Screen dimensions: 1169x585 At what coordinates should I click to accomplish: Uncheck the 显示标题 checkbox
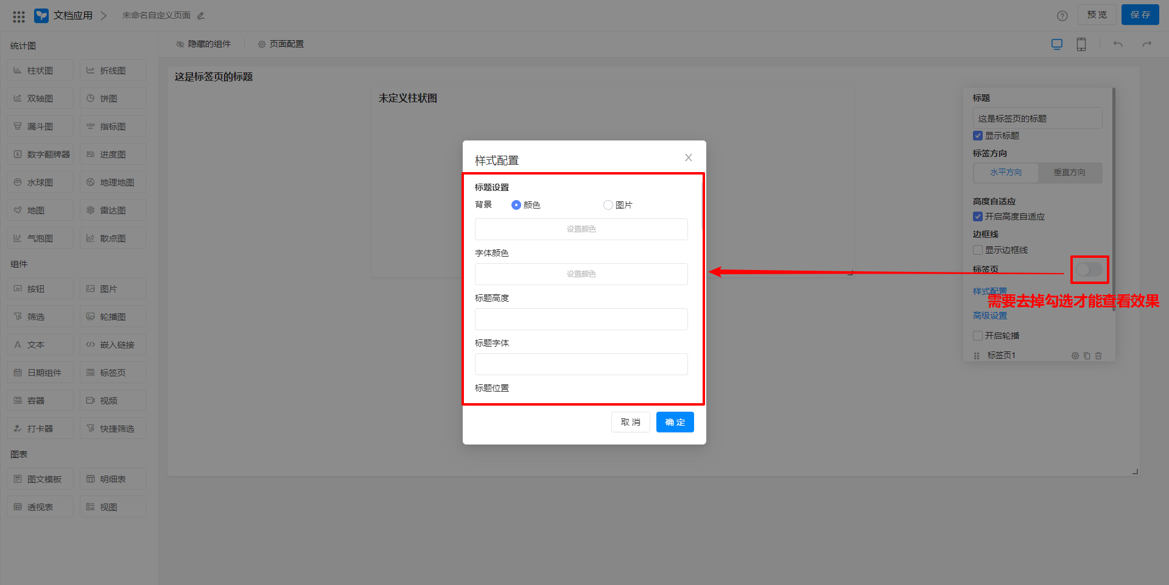977,135
